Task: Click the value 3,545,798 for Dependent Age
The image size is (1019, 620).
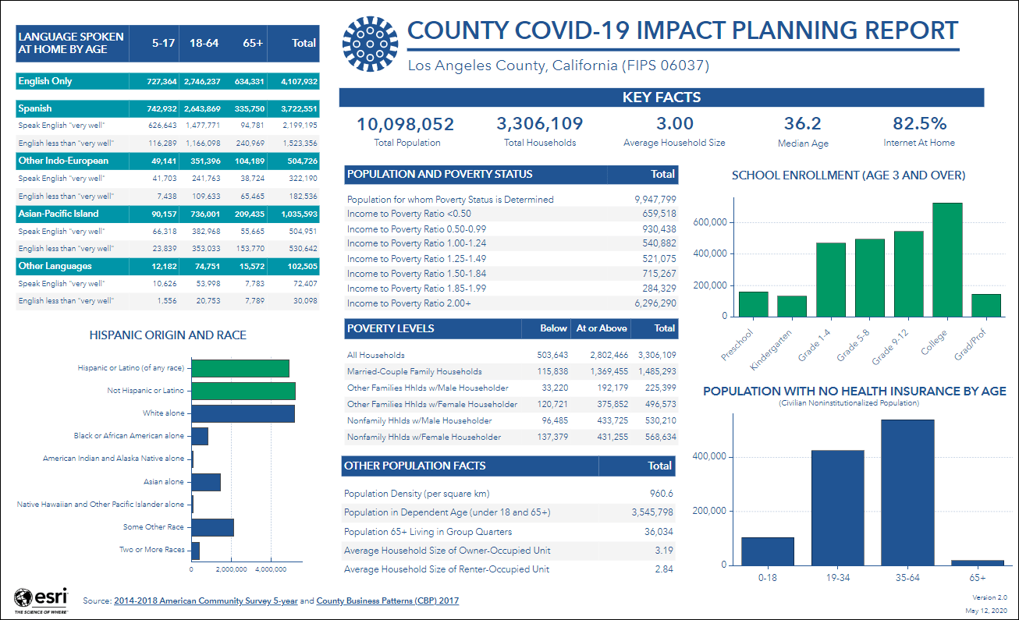Action: (652, 512)
